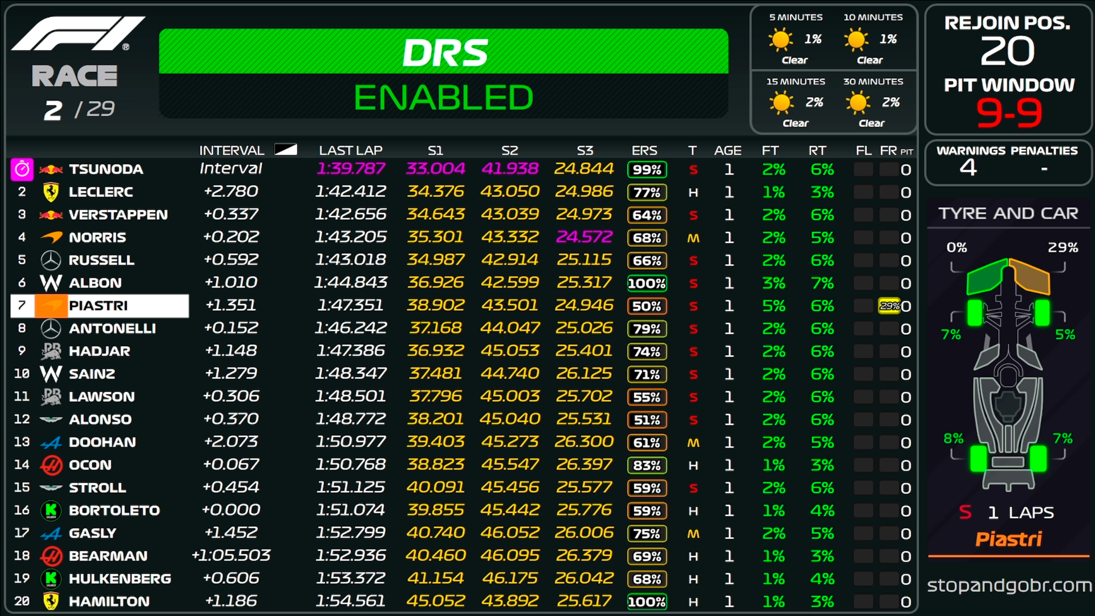Image resolution: width=1095 pixels, height=616 pixels.
Task: Click the lap counter 2 / 29
Action: (79, 110)
